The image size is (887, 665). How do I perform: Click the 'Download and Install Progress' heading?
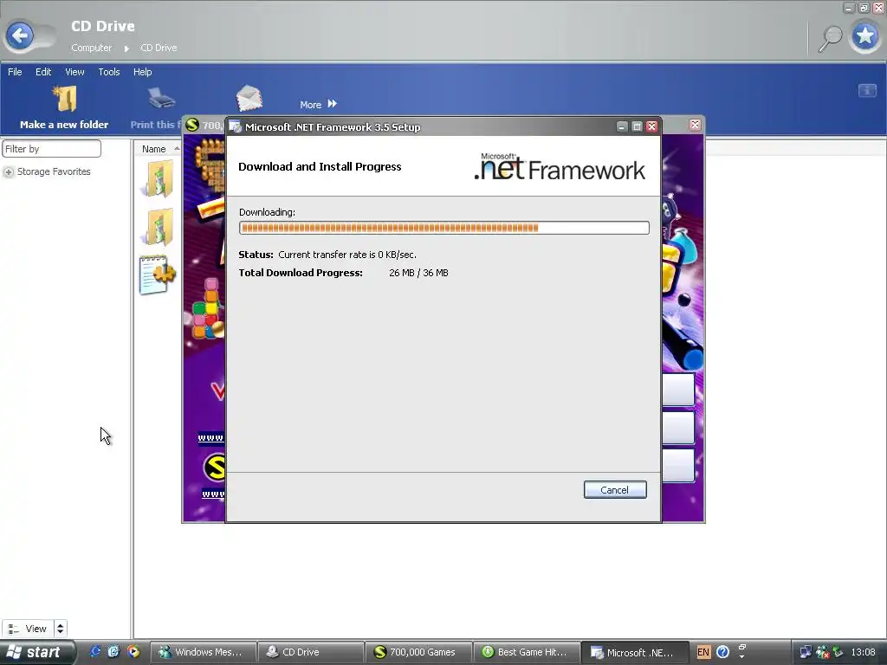pos(320,166)
